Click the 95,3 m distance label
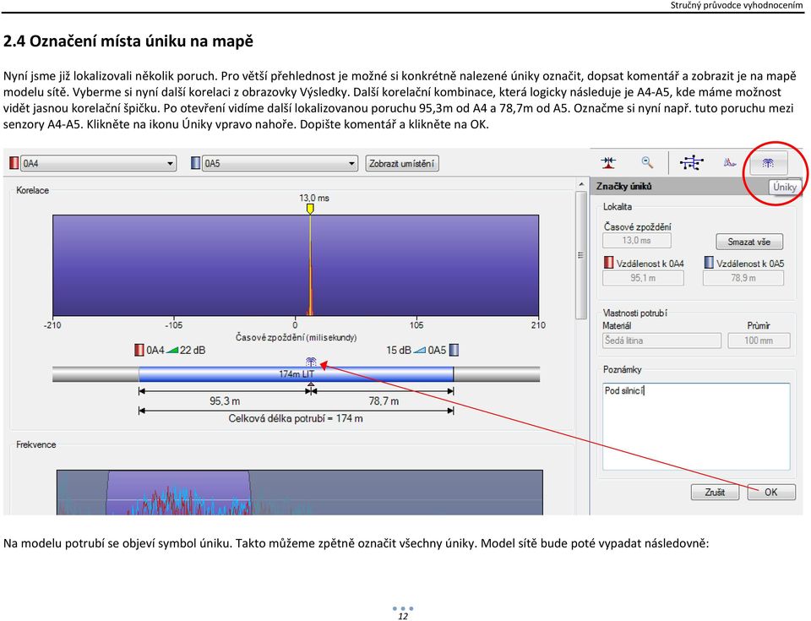 [225, 401]
